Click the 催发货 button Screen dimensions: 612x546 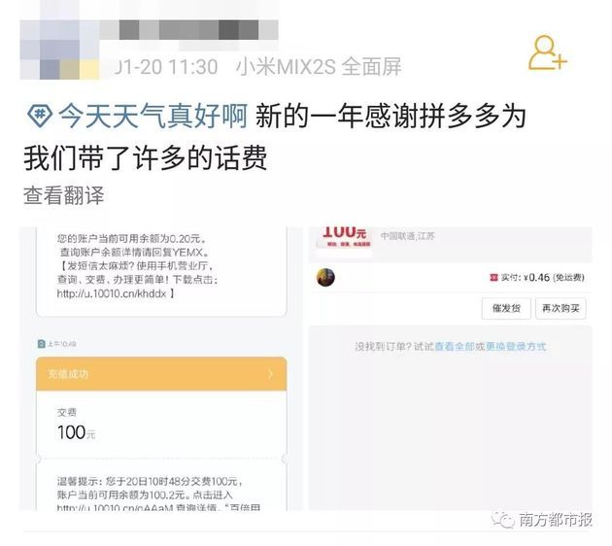[506, 308]
